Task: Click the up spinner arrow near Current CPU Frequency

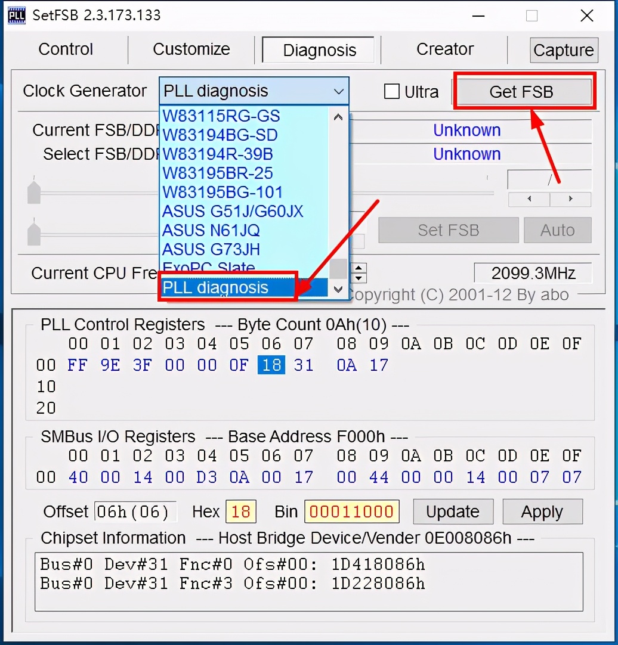Action: pos(359,268)
